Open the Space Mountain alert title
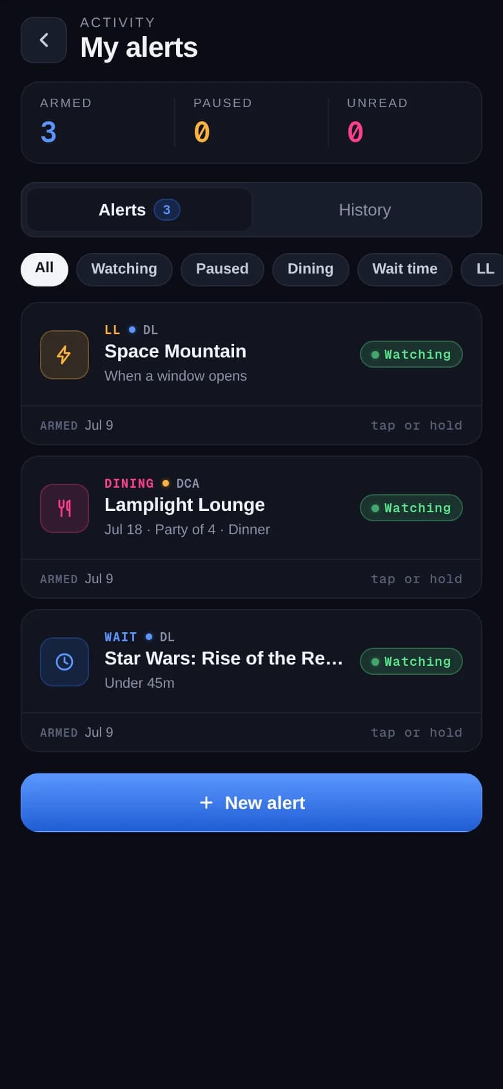503x1089 pixels. click(x=175, y=351)
